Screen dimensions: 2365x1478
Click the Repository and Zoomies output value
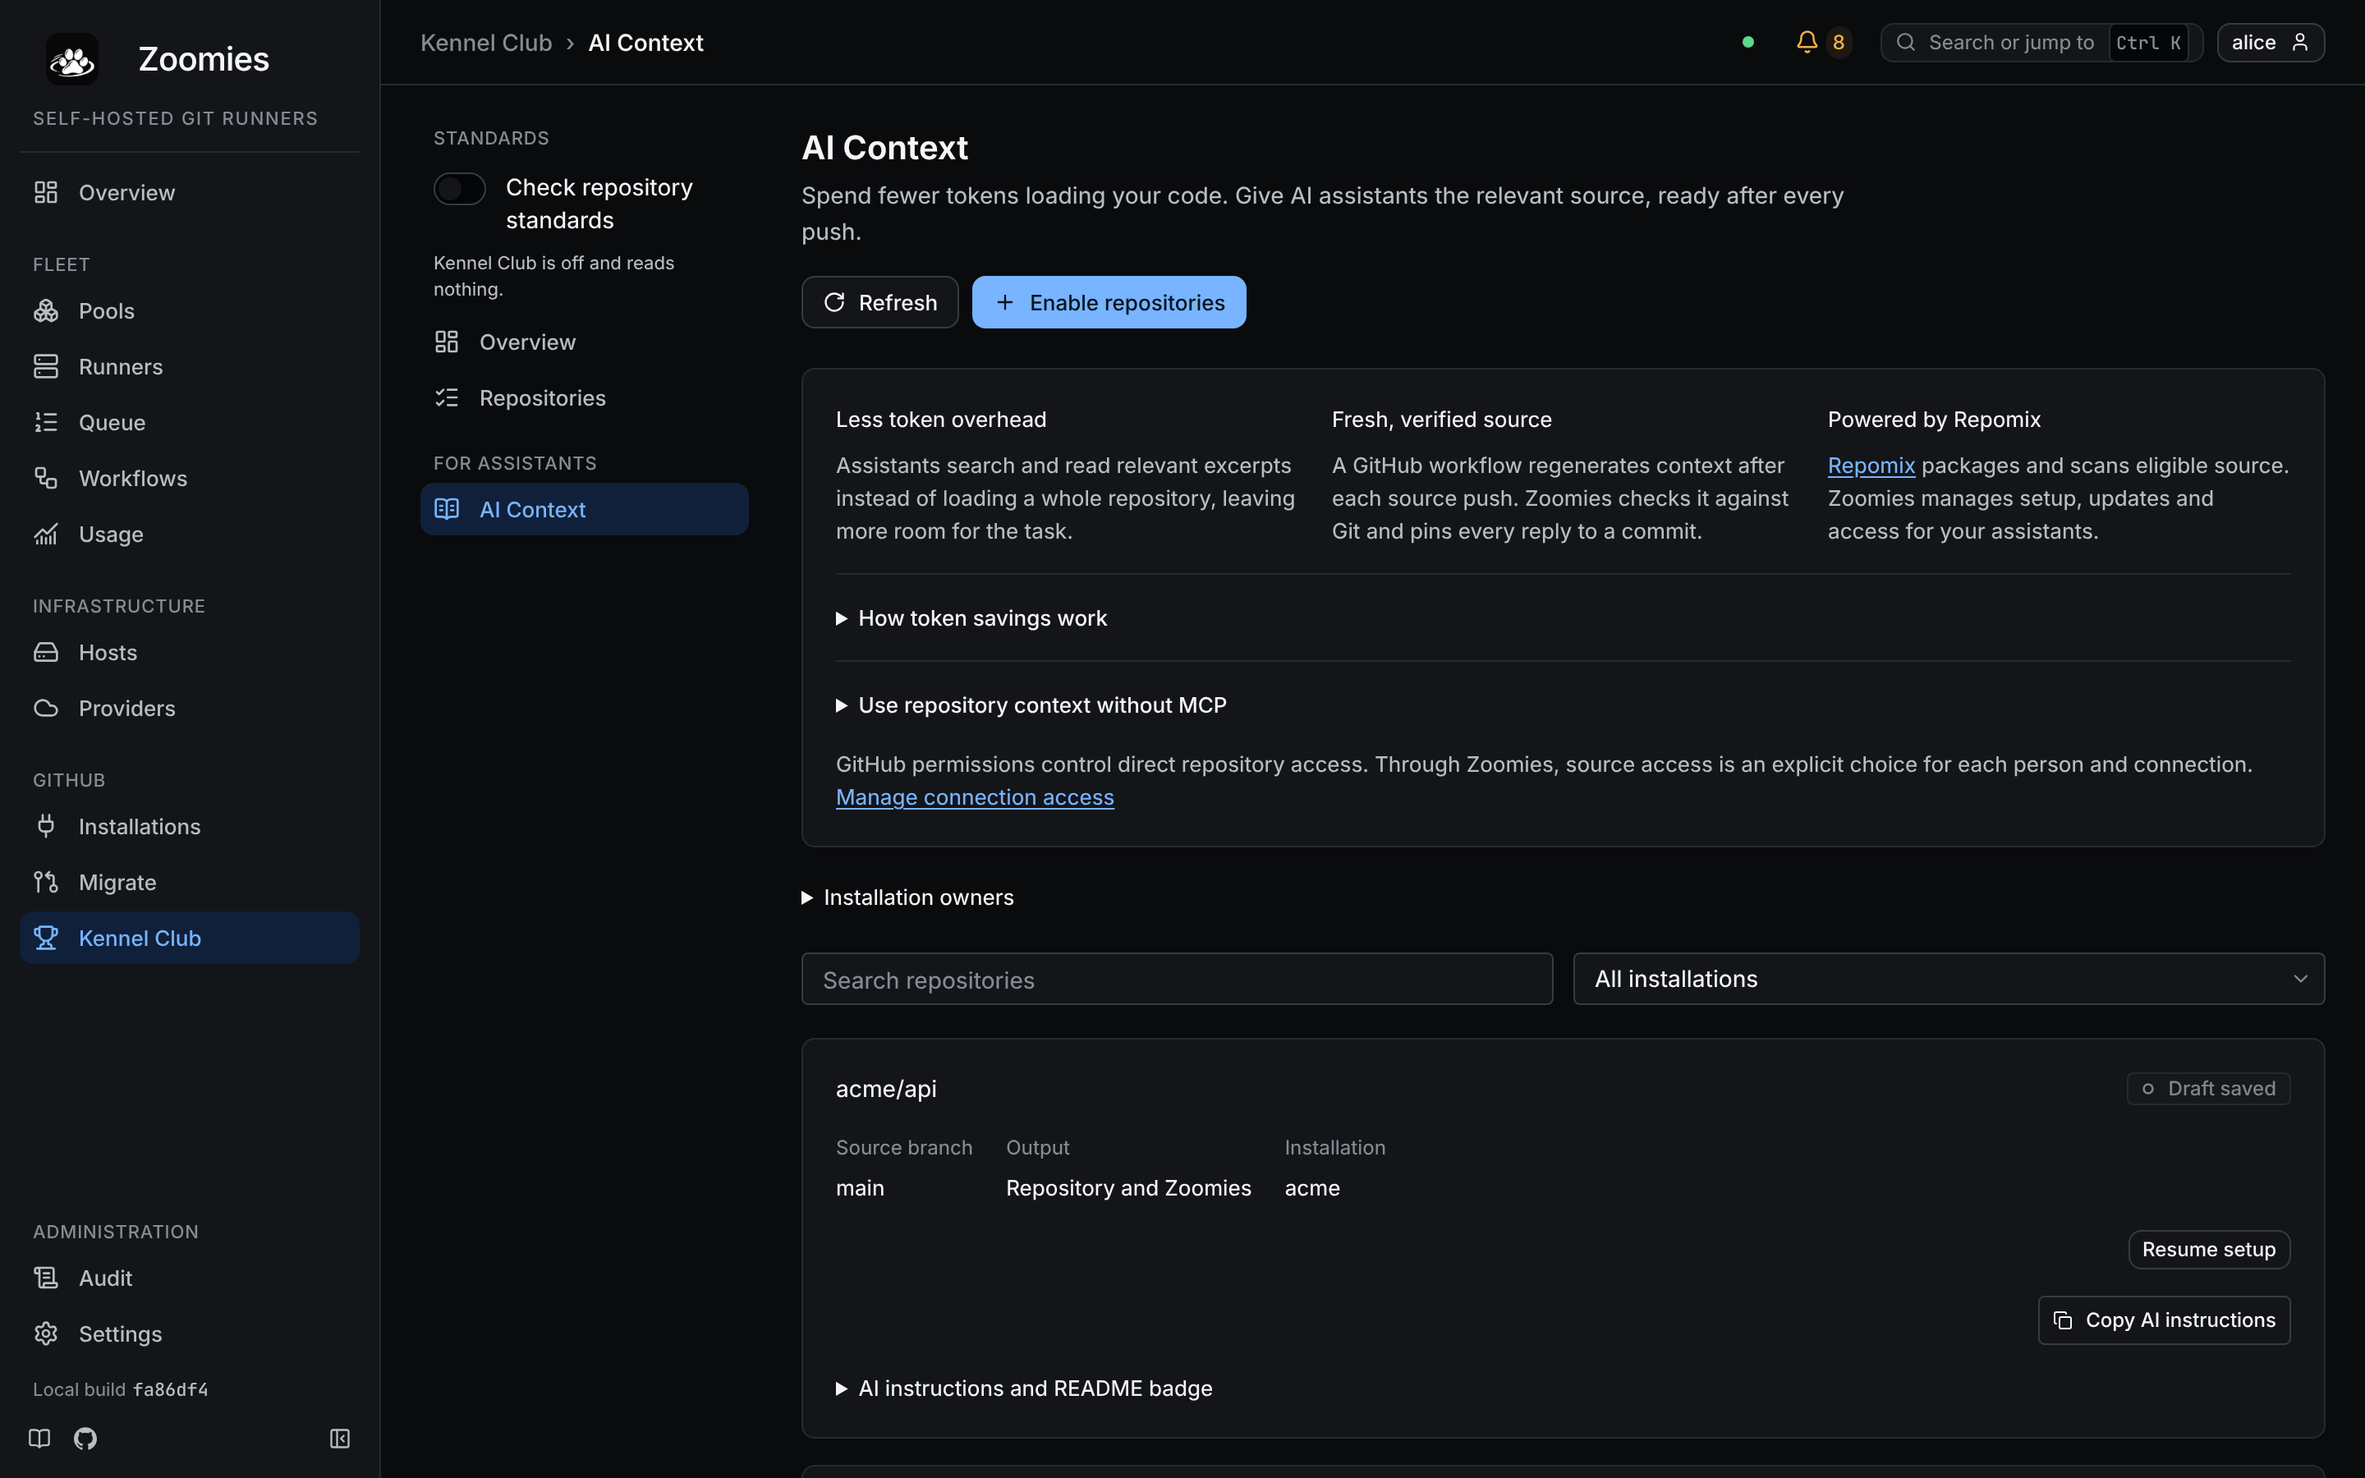[1127, 1187]
